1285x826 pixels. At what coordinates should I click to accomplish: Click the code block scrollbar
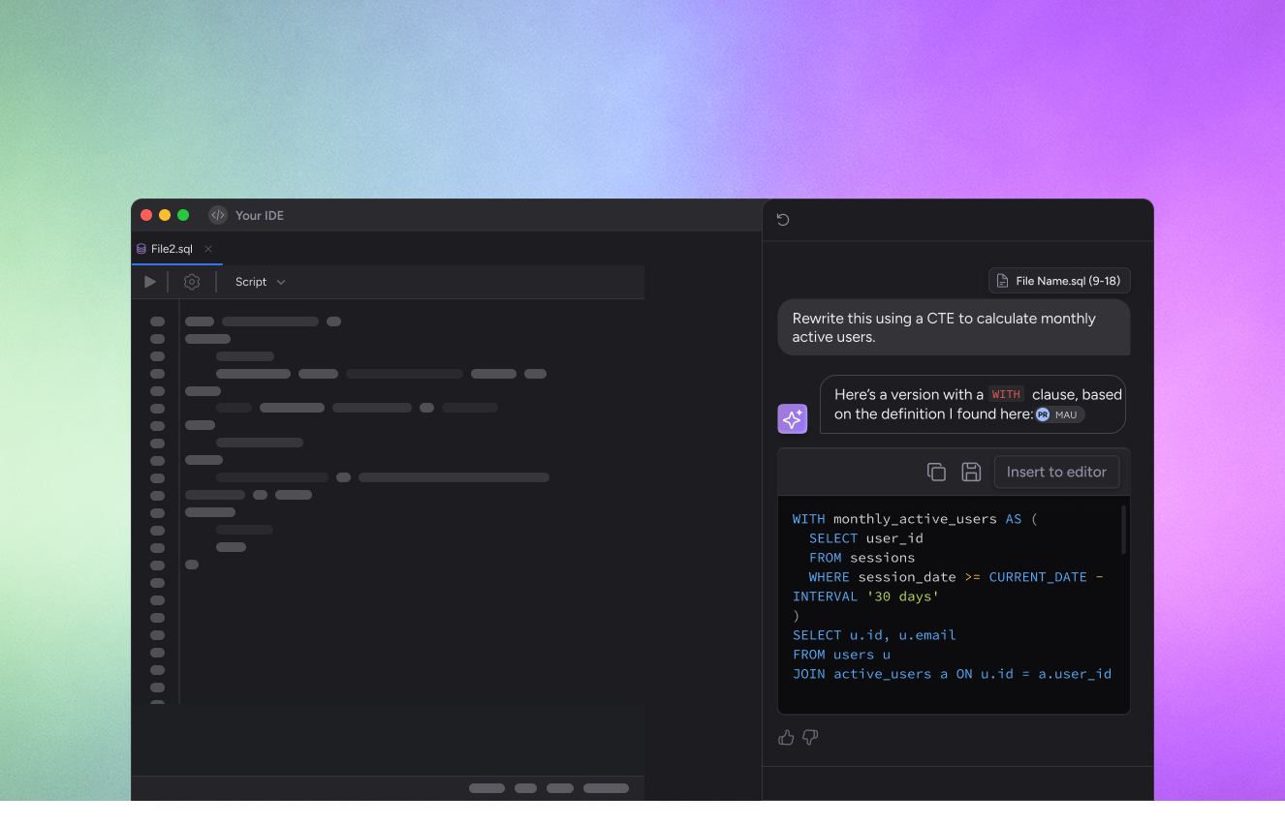(1124, 530)
